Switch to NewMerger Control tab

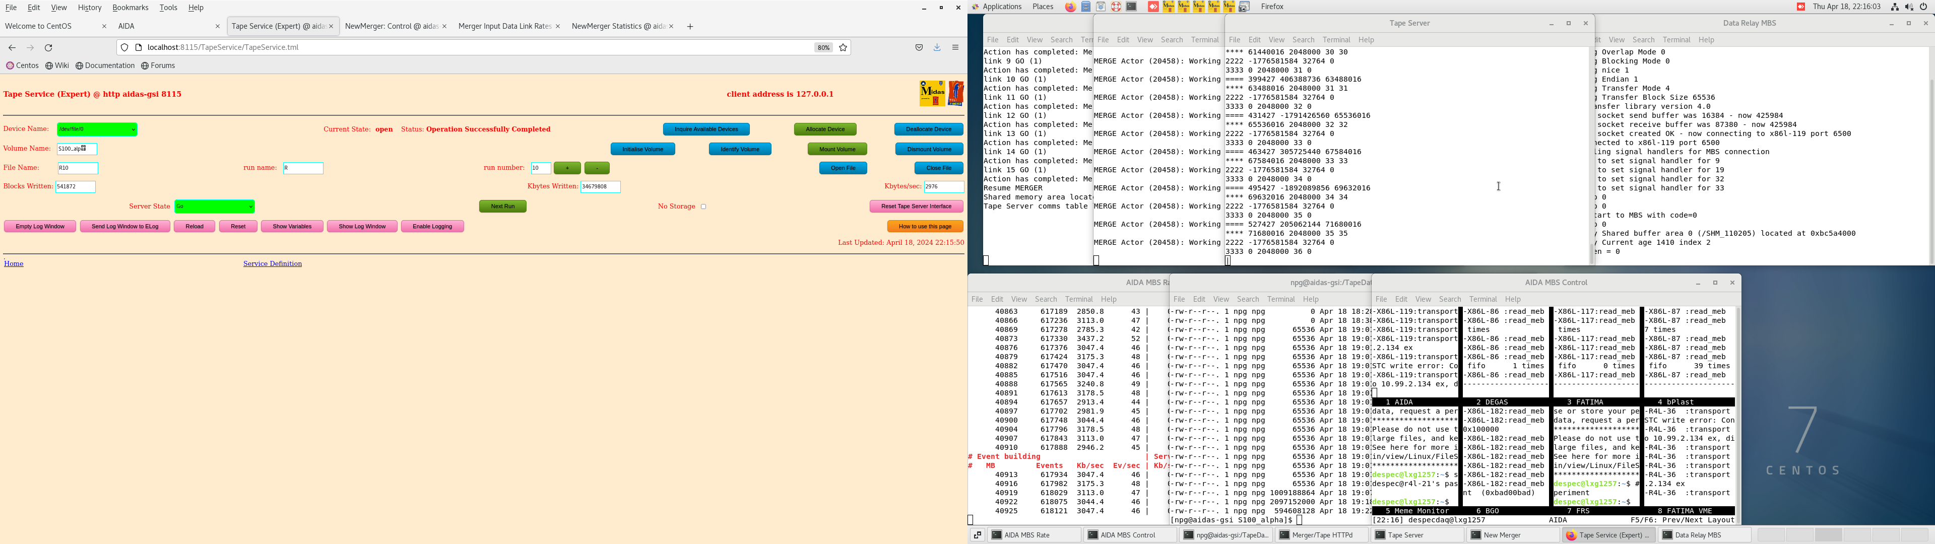(391, 27)
